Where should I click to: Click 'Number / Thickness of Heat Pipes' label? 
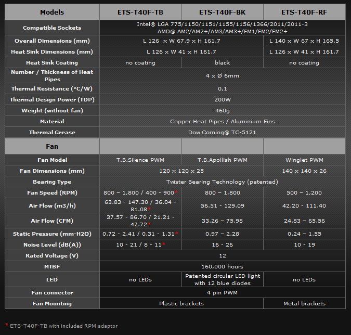[52, 76]
